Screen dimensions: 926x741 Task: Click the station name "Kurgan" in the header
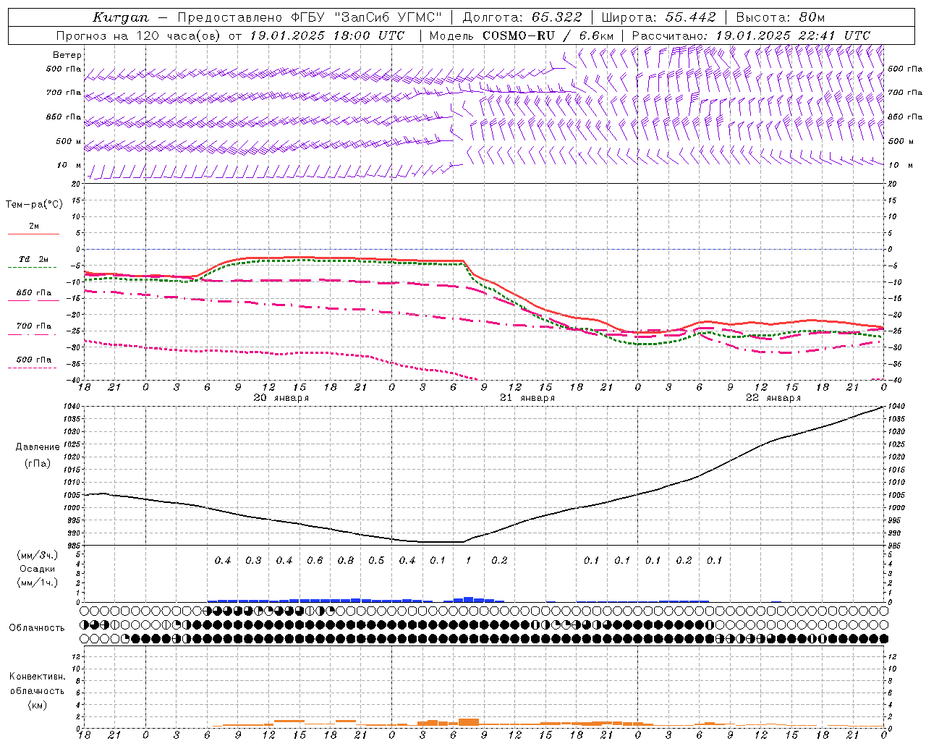pos(121,17)
